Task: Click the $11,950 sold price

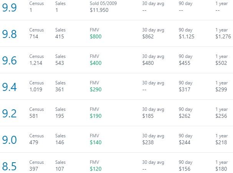Action: (99, 10)
